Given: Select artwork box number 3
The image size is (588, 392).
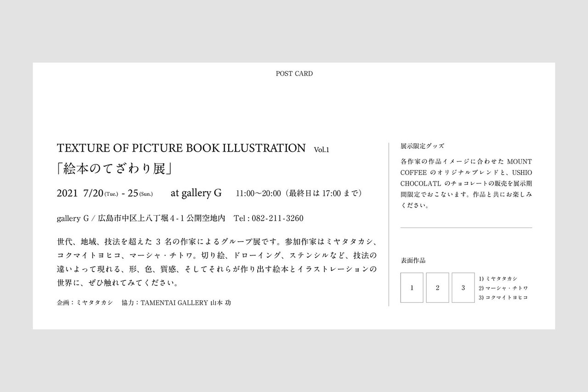Looking at the screenshot, I should coord(463,288).
